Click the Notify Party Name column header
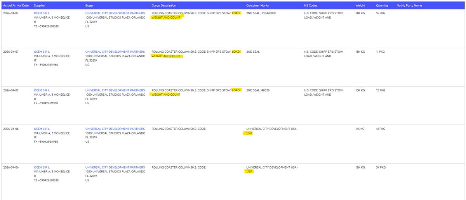The height and width of the screenshot is (200, 466). click(x=409, y=5)
